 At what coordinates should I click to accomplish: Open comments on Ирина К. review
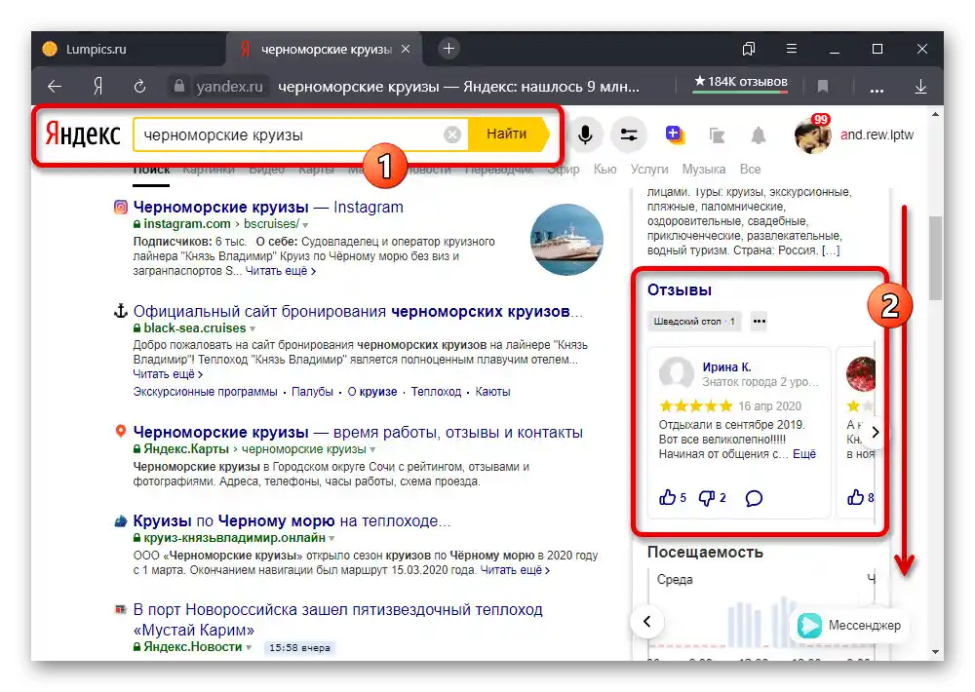(754, 498)
